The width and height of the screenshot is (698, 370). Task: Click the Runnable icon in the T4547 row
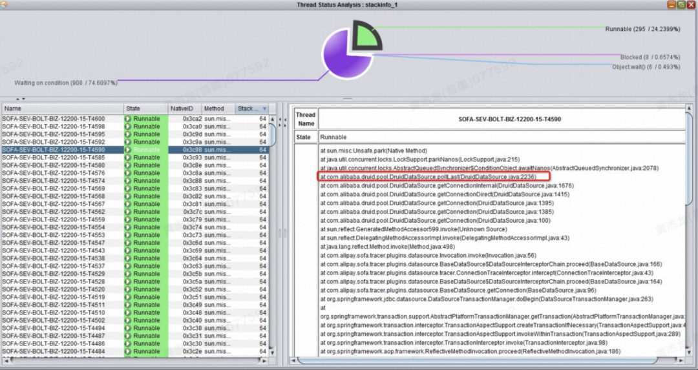(128, 243)
